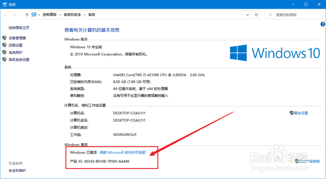Click shield icon beside 远程设置
The image size is (326, 179).
4,45
